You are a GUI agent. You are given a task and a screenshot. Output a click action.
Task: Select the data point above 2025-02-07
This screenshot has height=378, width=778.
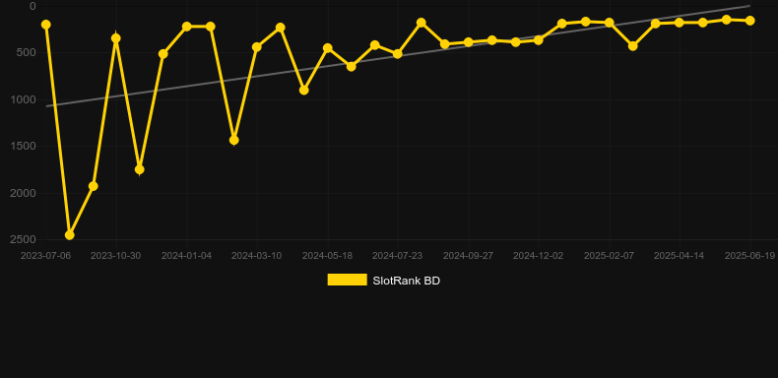pos(610,23)
